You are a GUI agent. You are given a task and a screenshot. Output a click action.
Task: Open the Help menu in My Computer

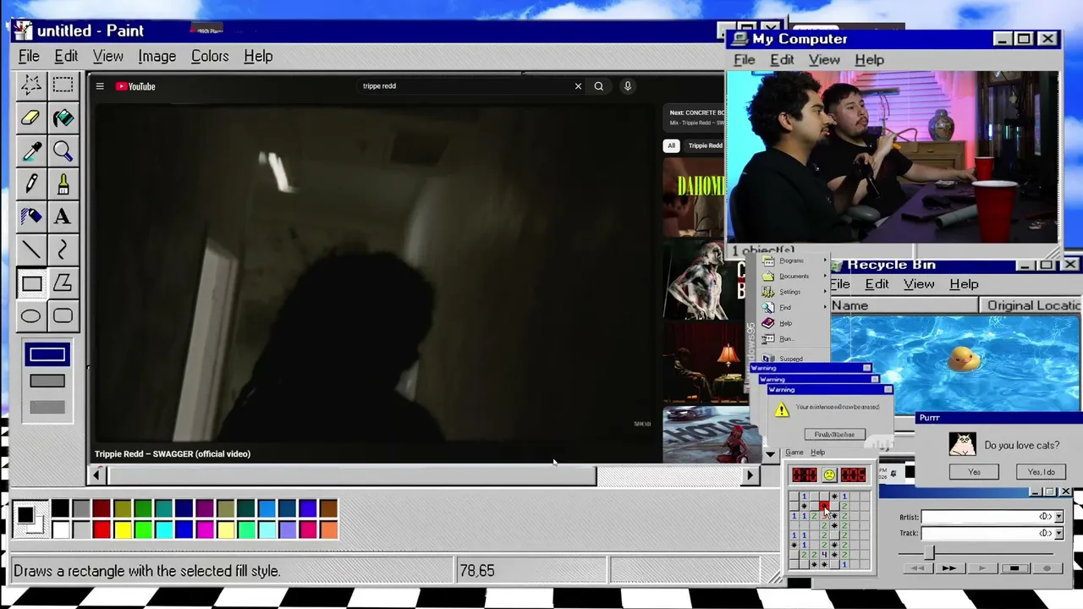coord(870,60)
